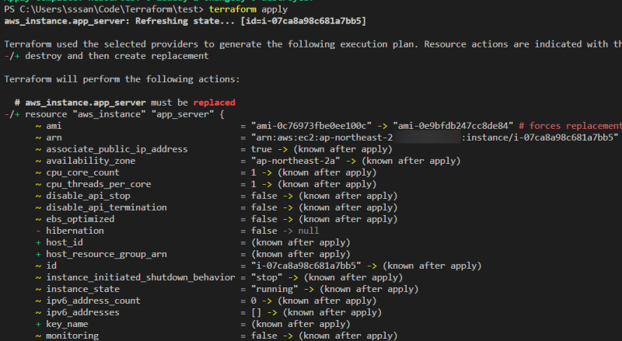This screenshot has height=341, width=622.
Task: Click the host_resource_group_arn attribute name
Action: [106, 254]
